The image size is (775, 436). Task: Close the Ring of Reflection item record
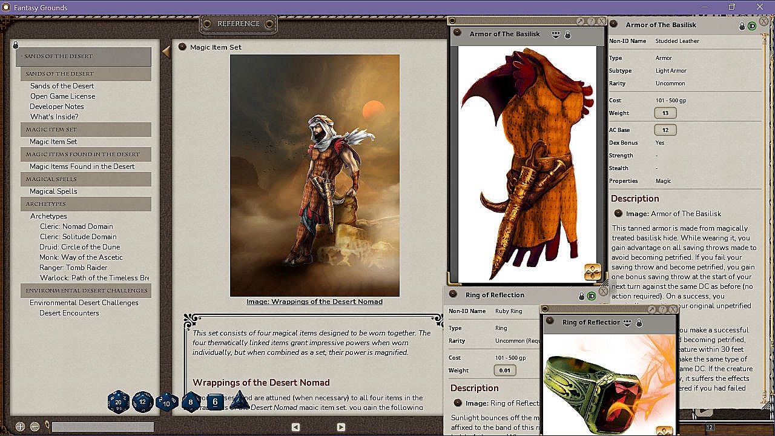coord(603,292)
